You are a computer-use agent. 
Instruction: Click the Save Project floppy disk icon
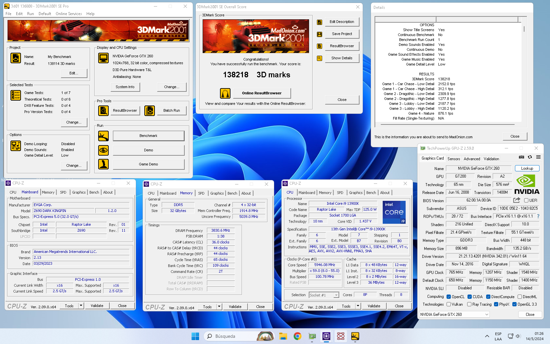coord(320,34)
